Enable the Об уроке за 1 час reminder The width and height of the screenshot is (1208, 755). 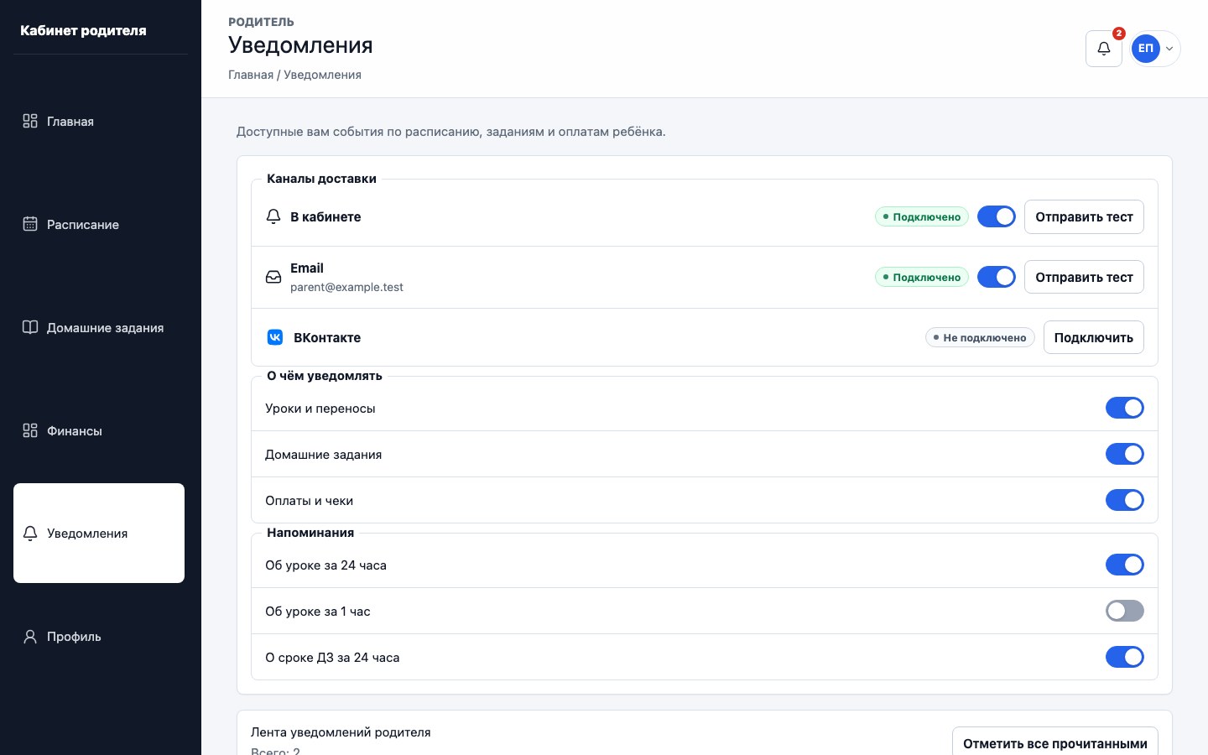[x=1125, y=611]
